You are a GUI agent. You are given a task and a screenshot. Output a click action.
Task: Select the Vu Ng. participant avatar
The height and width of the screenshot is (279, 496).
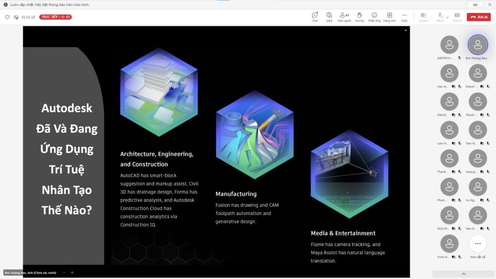[478, 187]
